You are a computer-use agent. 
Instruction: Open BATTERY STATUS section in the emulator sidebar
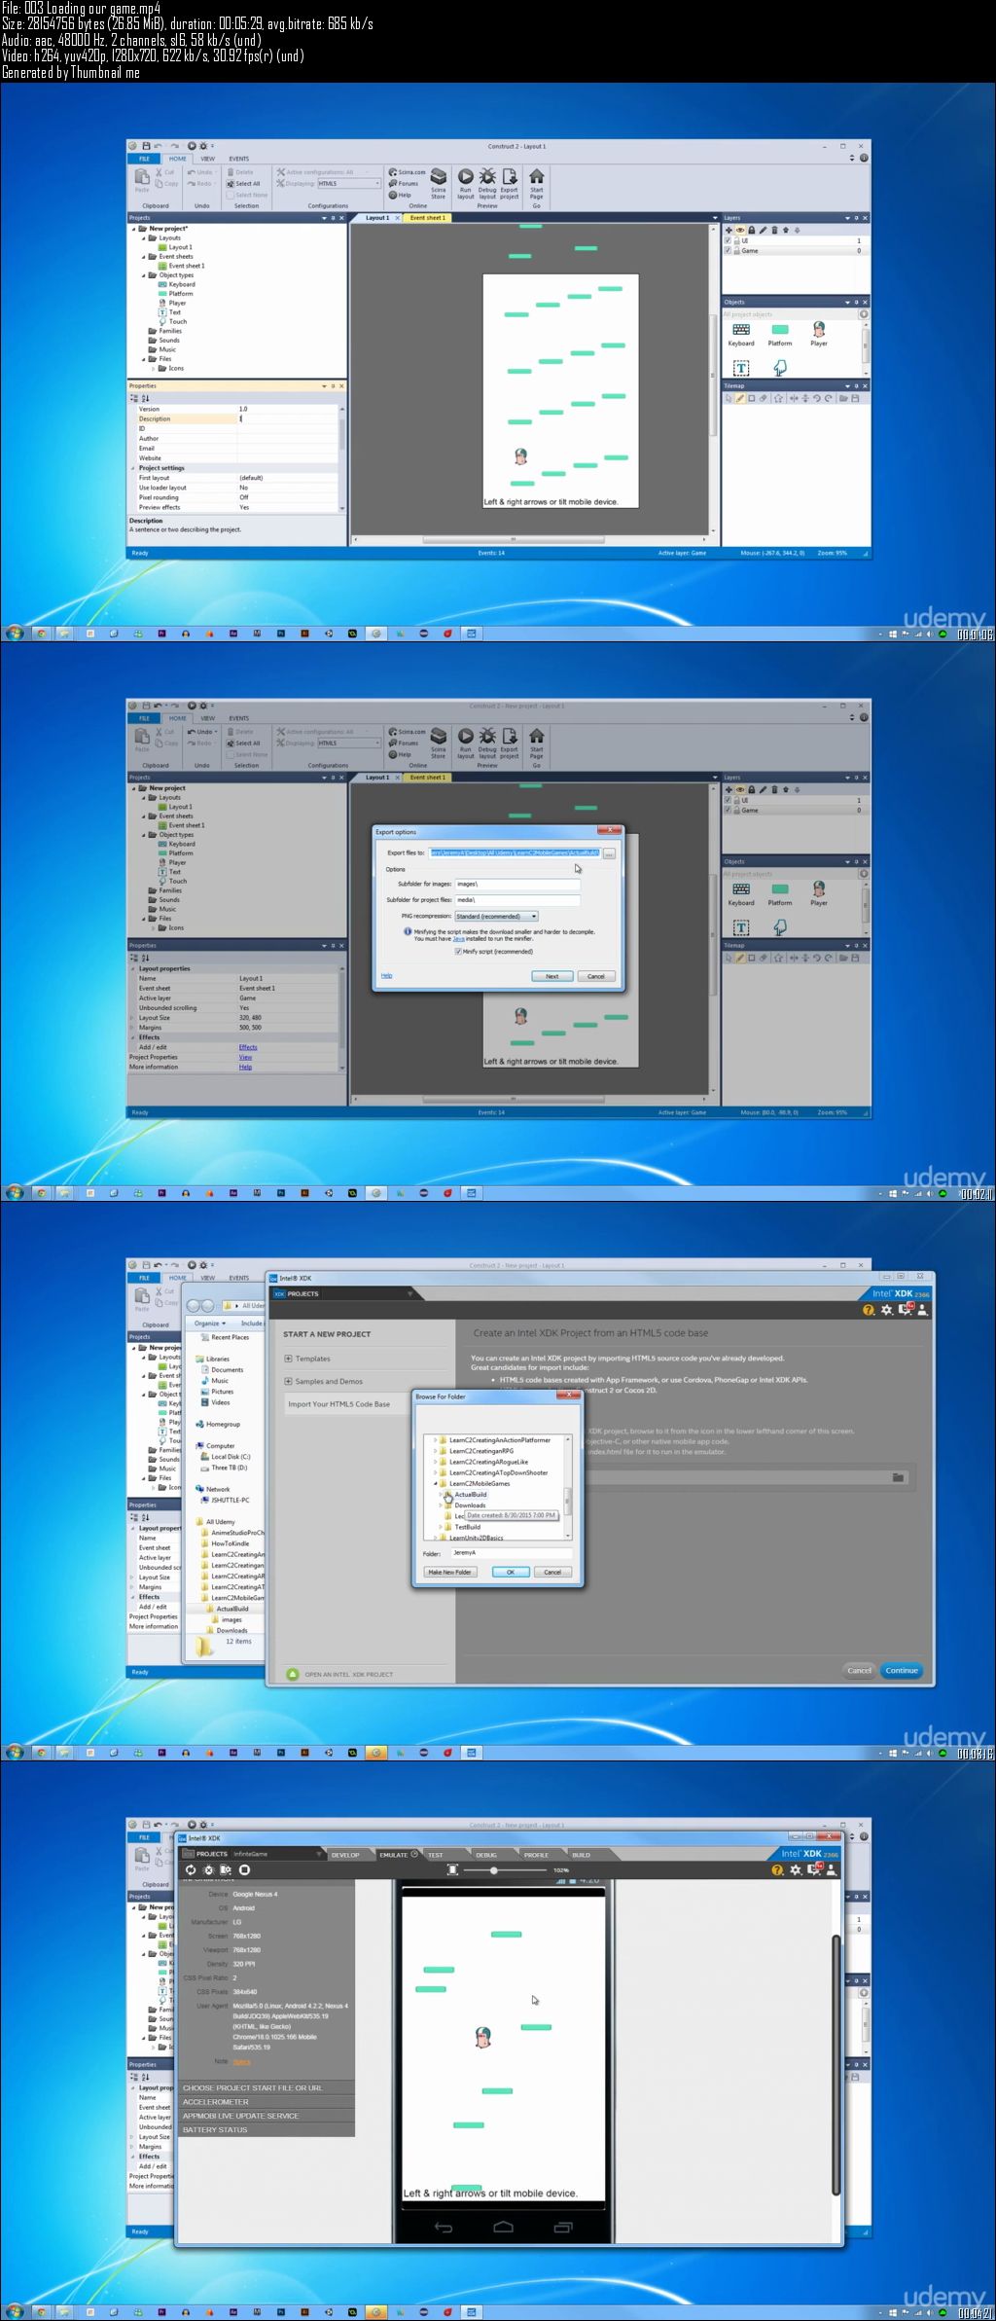pos(266,2129)
